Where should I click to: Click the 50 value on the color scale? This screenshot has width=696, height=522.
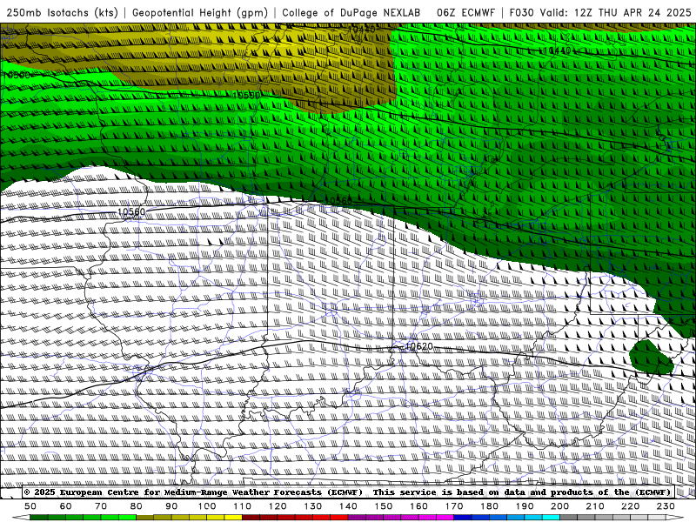(x=30, y=506)
